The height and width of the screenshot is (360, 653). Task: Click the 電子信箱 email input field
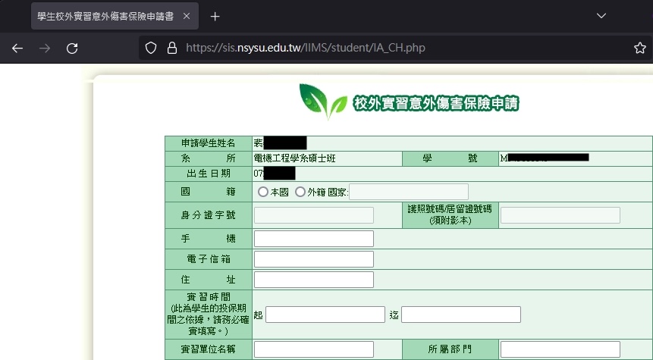pyautogui.click(x=313, y=259)
